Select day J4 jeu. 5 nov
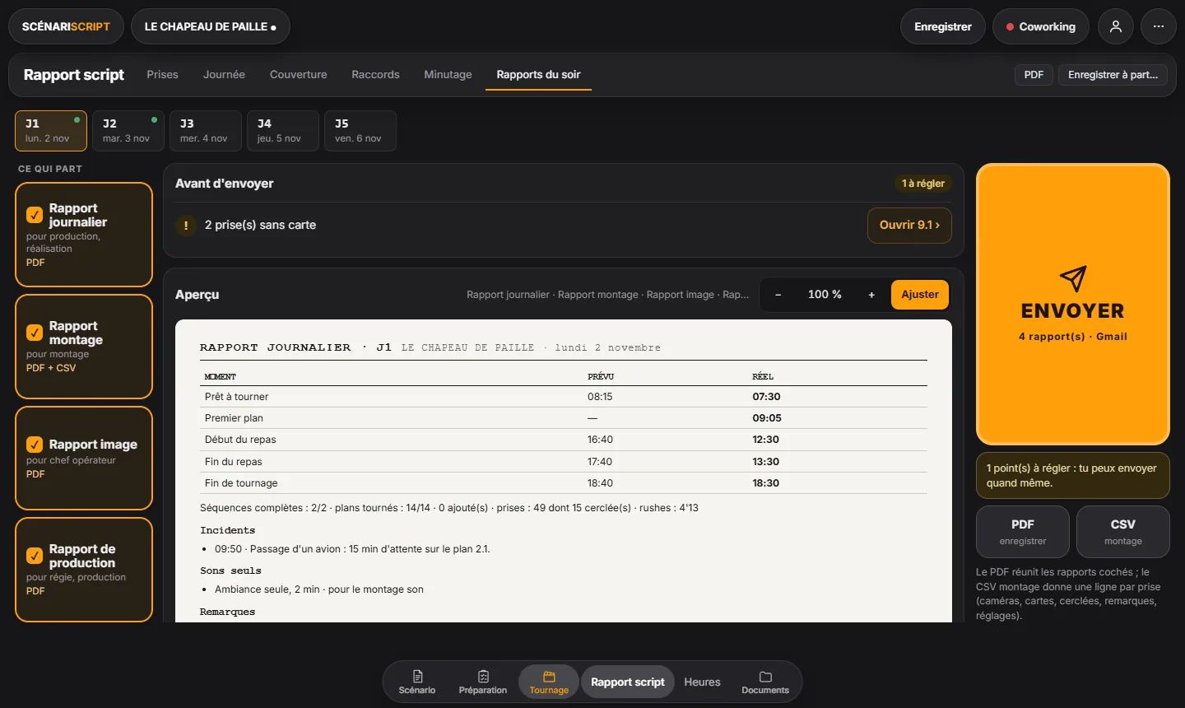The width and height of the screenshot is (1185, 708). 283,131
